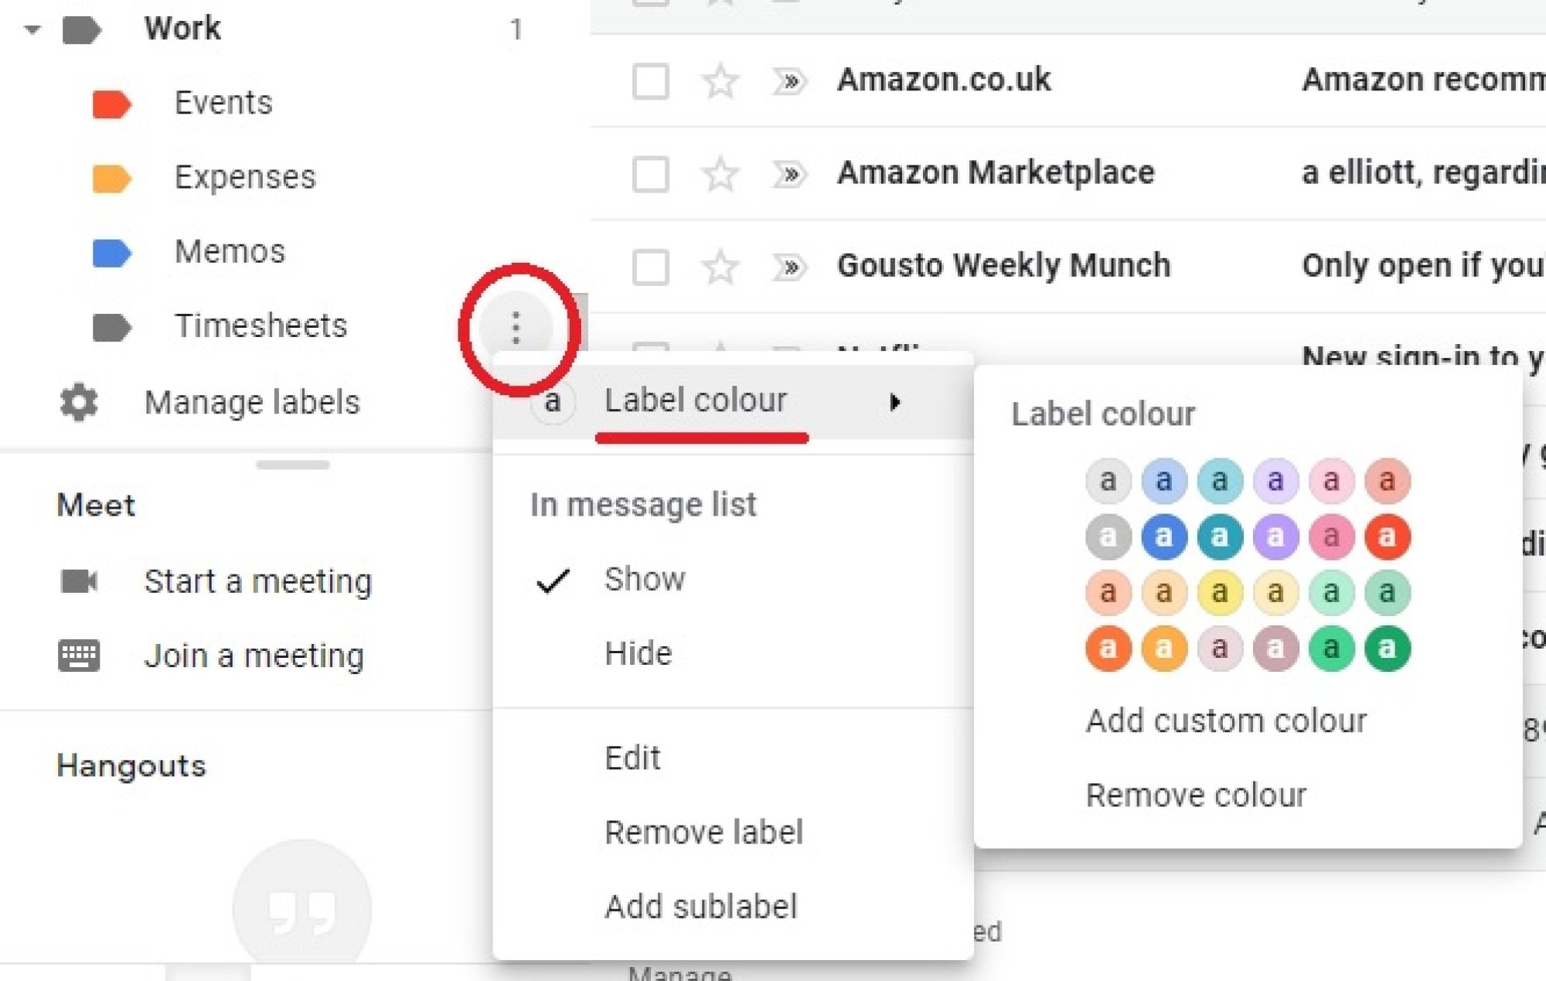Select the dark green label colour swatch
This screenshot has height=981, width=1546.
(x=1388, y=648)
